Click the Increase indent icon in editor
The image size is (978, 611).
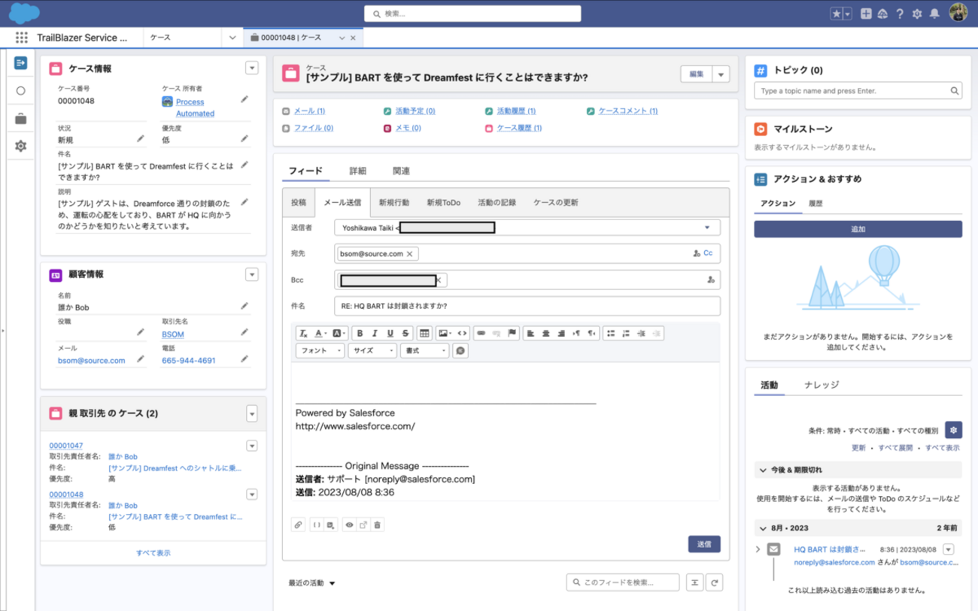tap(641, 333)
